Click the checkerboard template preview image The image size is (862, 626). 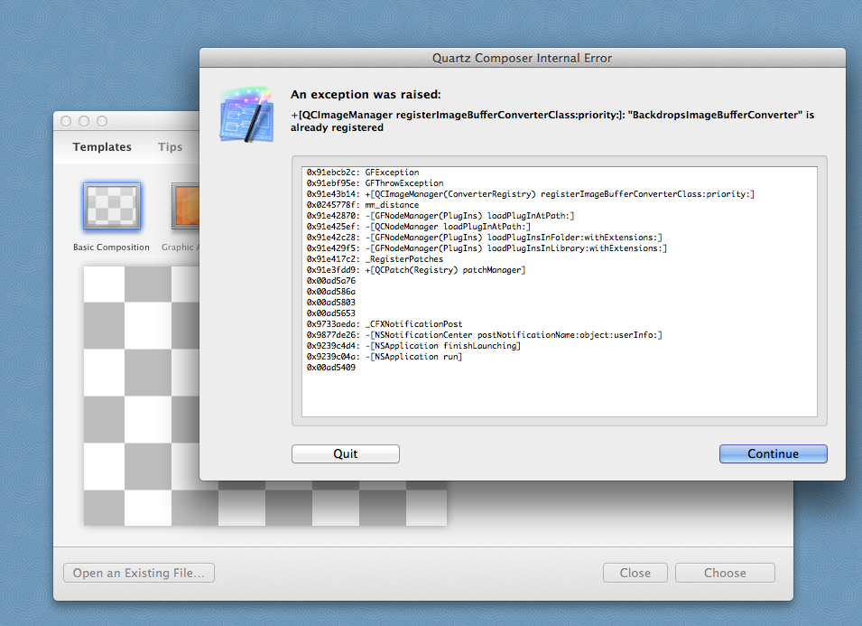[x=265, y=396]
